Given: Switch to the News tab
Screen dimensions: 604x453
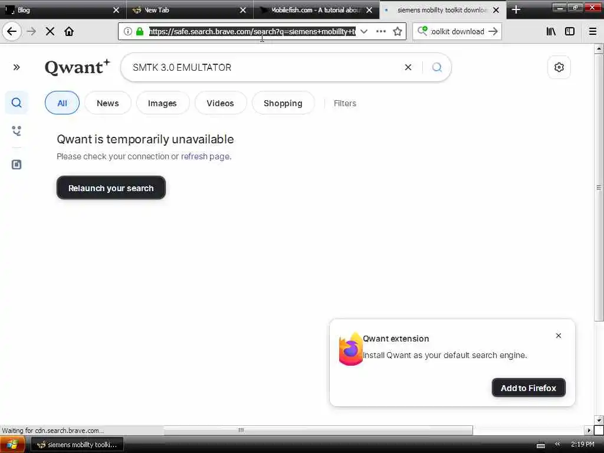Looking at the screenshot, I should click(x=108, y=103).
